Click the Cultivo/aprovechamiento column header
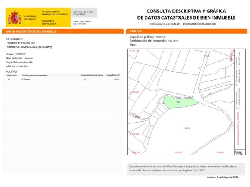The image size is (250, 187). point(34,75)
